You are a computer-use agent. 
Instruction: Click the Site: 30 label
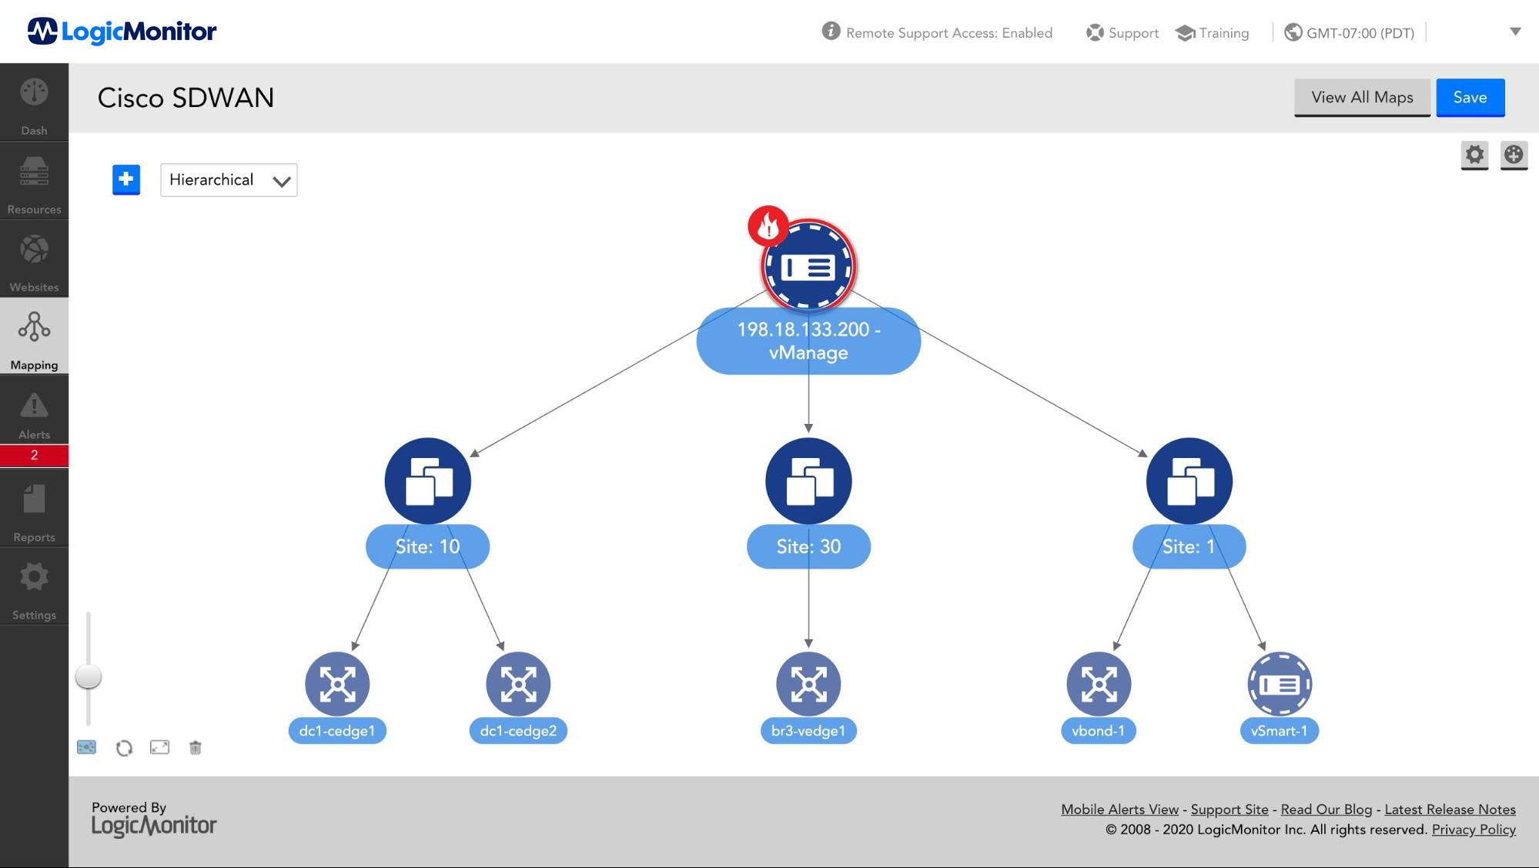[x=808, y=546]
